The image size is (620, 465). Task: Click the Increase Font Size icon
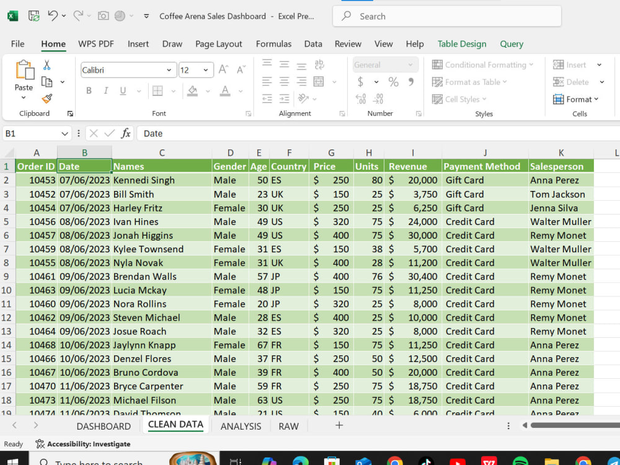[x=223, y=69]
